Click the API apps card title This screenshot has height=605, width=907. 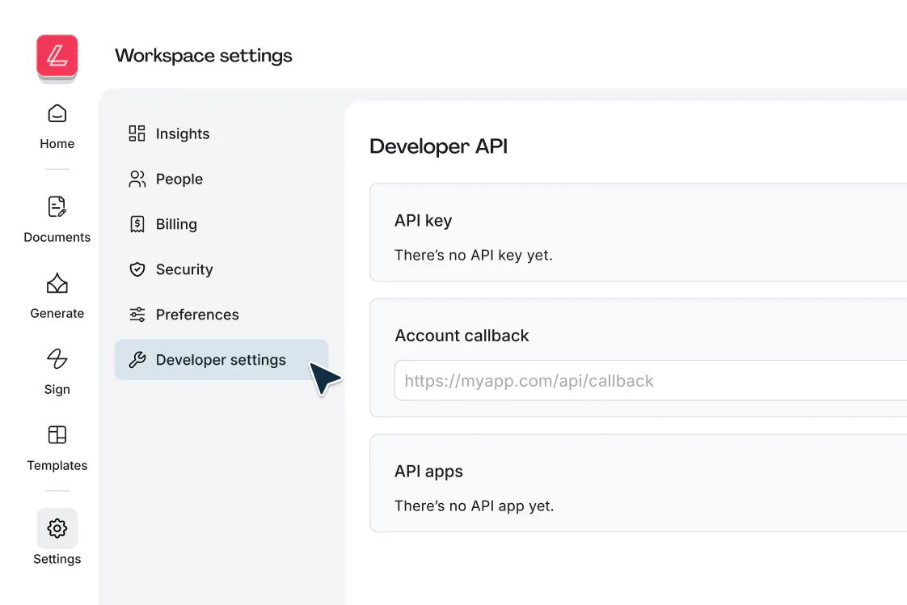click(428, 472)
